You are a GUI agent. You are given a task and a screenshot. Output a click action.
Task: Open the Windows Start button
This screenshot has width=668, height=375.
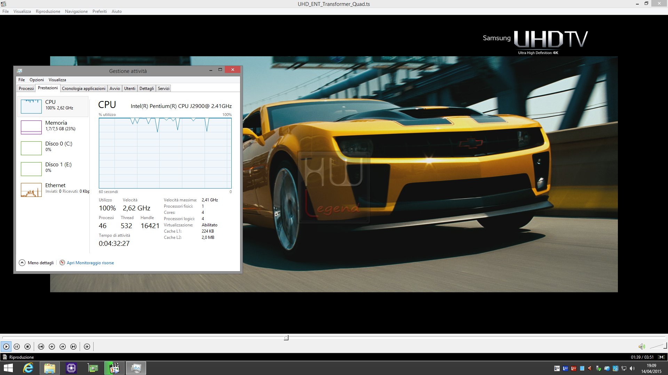(x=8, y=368)
